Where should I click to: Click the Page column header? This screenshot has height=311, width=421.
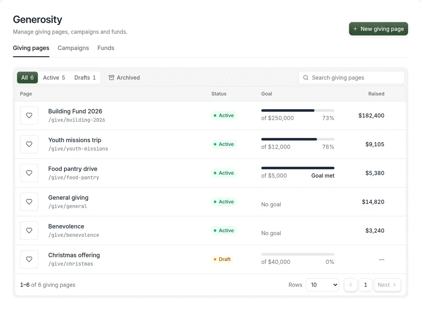tap(26, 94)
